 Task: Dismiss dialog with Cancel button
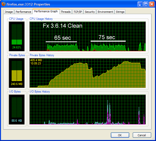[142, 135]
